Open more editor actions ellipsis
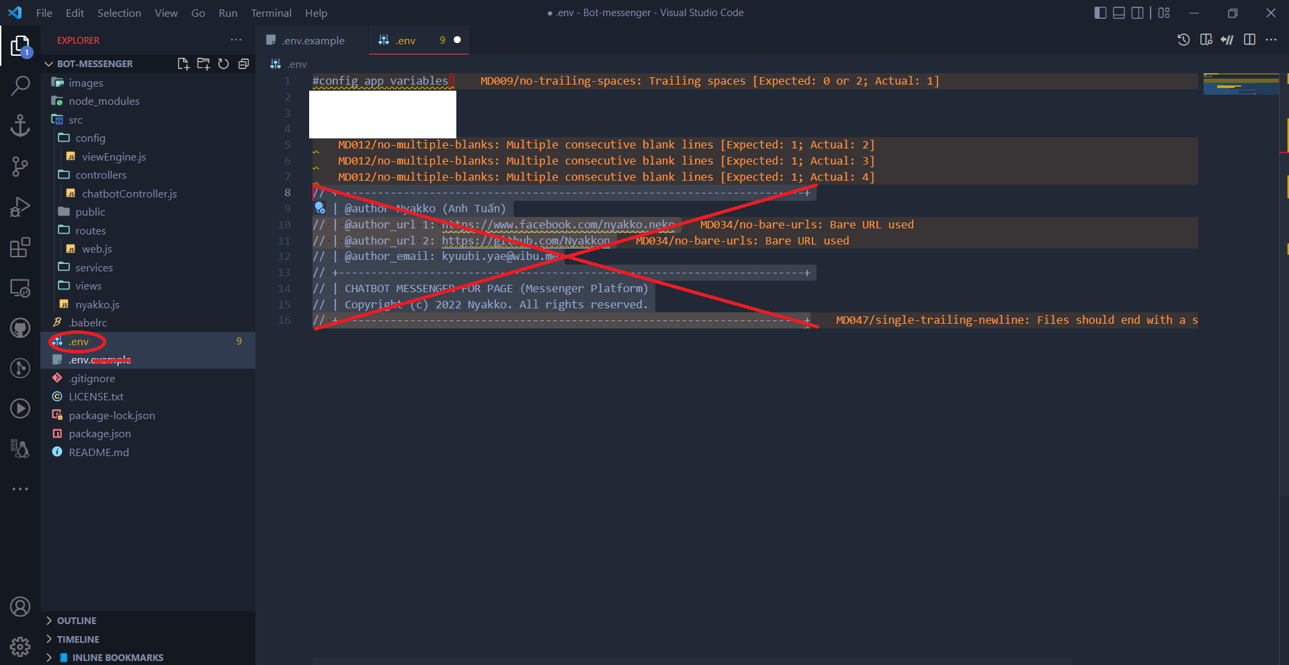Image resolution: width=1289 pixels, height=665 pixels. (1271, 40)
